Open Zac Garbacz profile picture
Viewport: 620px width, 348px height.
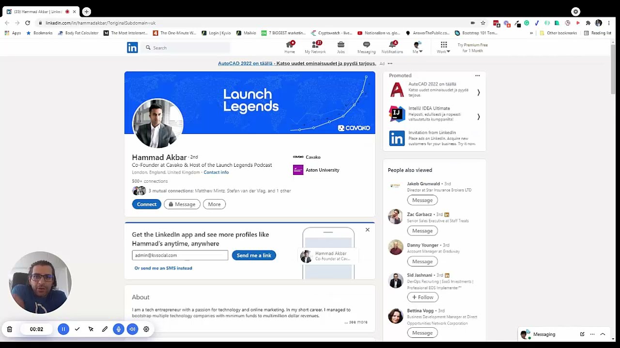pyautogui.click(x=396, y=217)
